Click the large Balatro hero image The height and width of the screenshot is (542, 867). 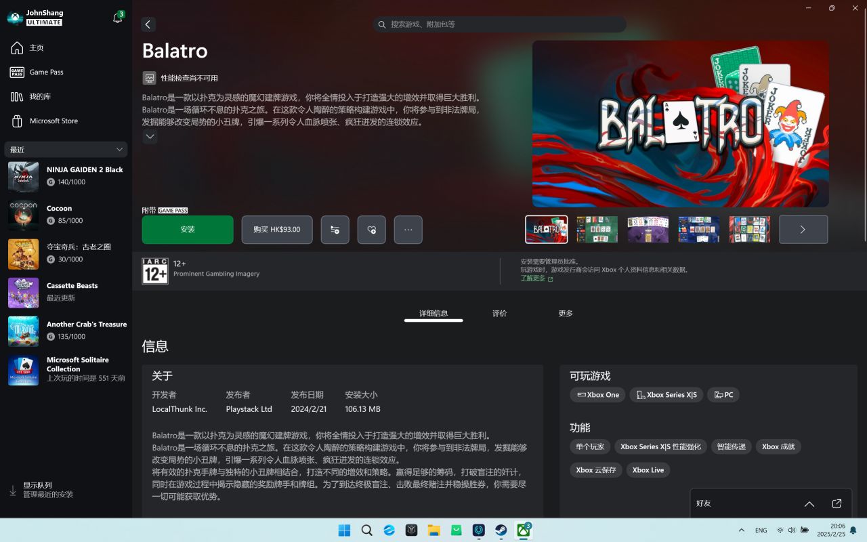pyautogui.click(x=680, y=124)
